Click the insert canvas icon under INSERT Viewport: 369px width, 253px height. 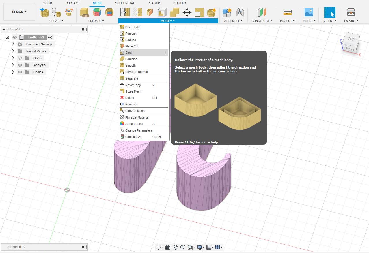[x=309, y=13]
